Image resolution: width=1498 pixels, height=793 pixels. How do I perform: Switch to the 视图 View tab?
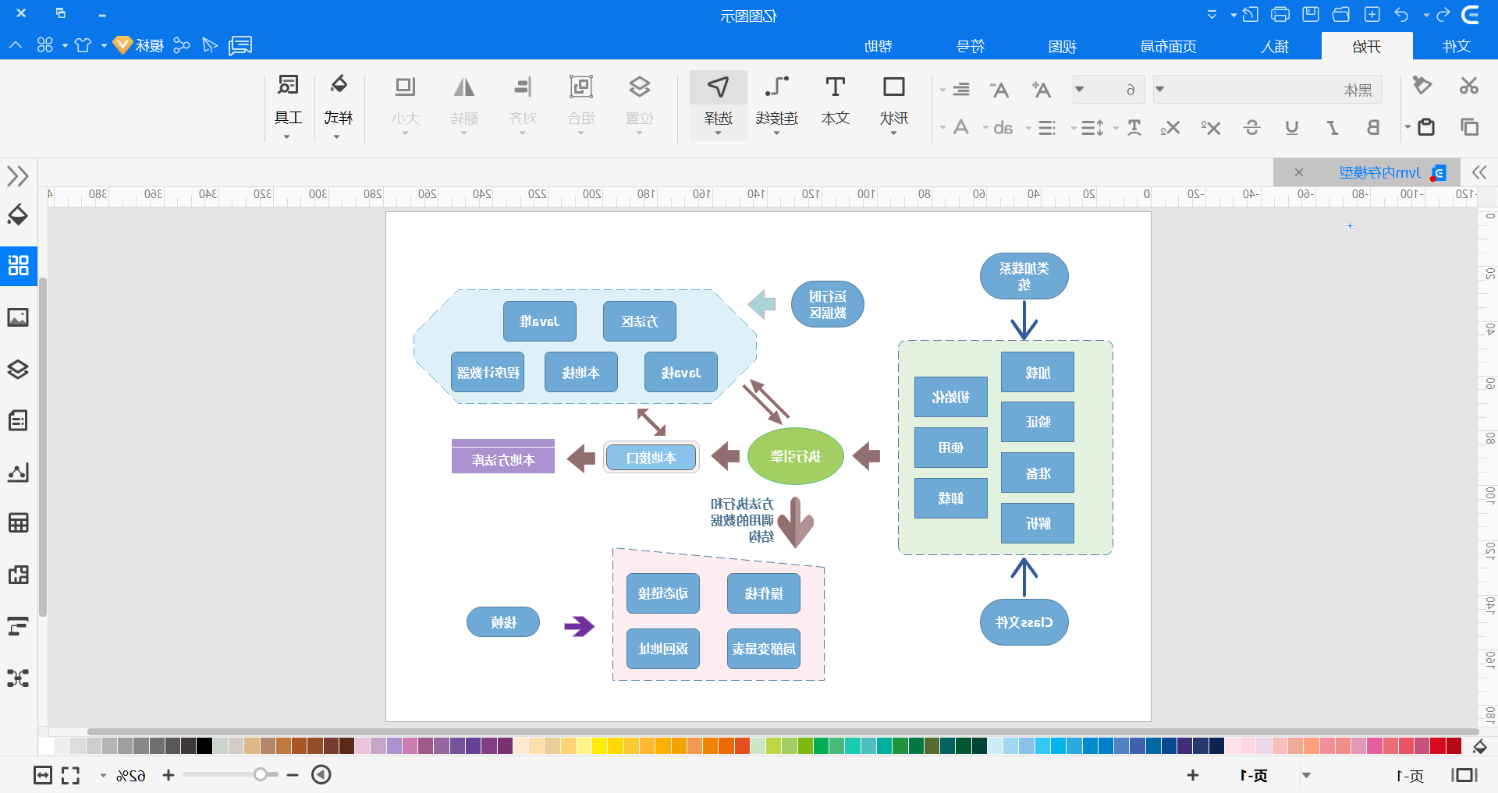point(1062,46)
